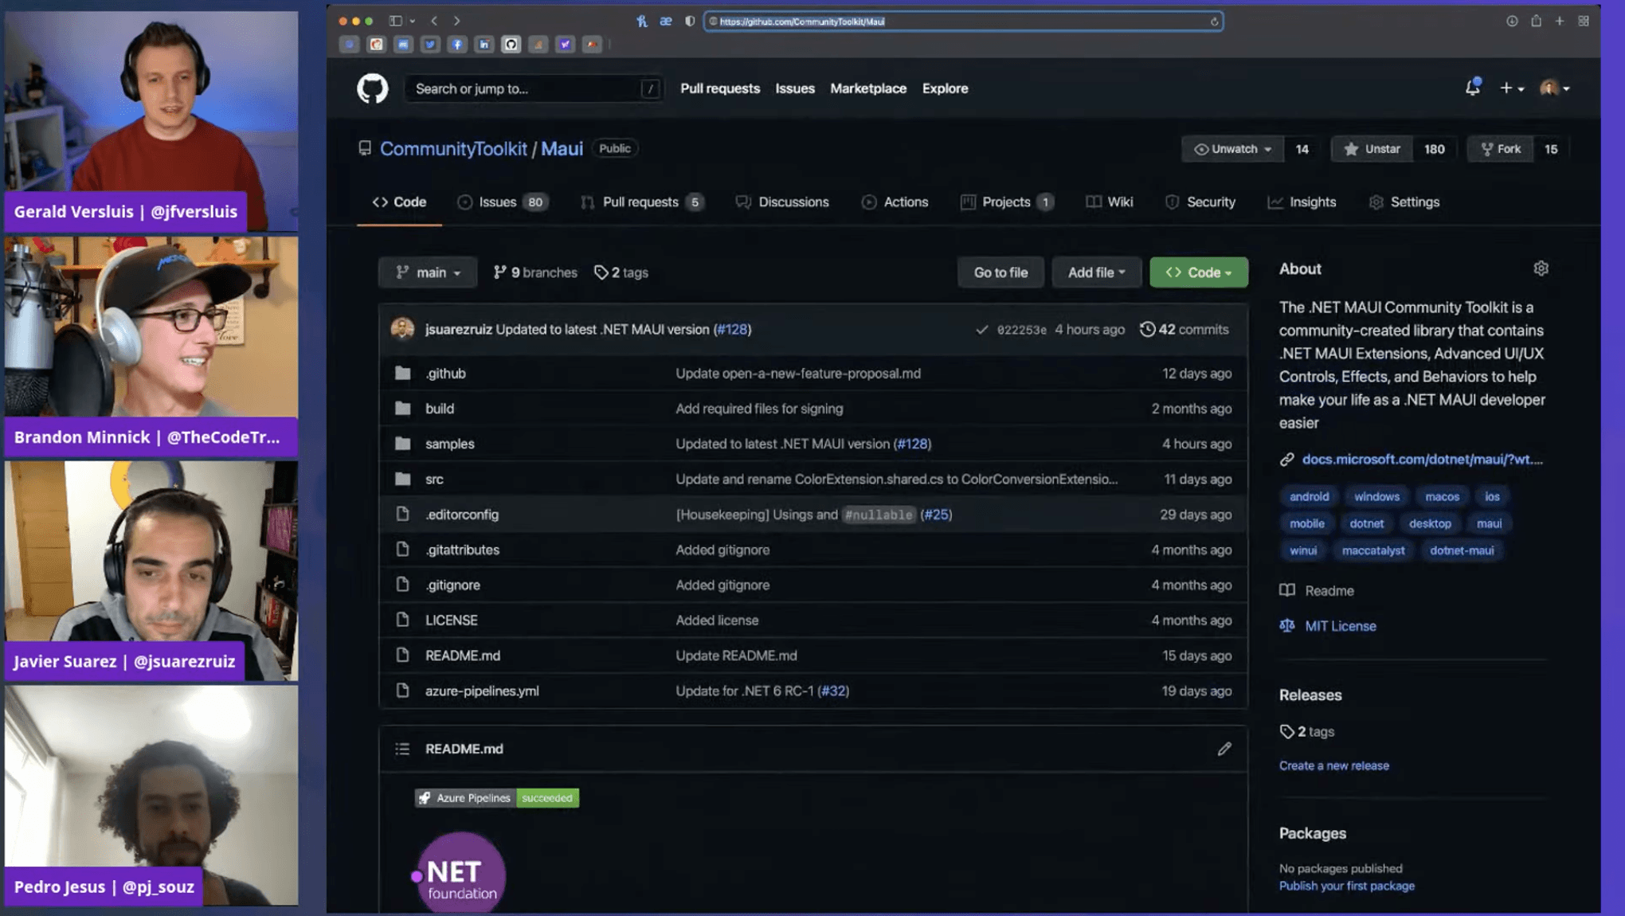Fork the repository
Screen dimensions: 1625x916
click(x=1501, y=149)
